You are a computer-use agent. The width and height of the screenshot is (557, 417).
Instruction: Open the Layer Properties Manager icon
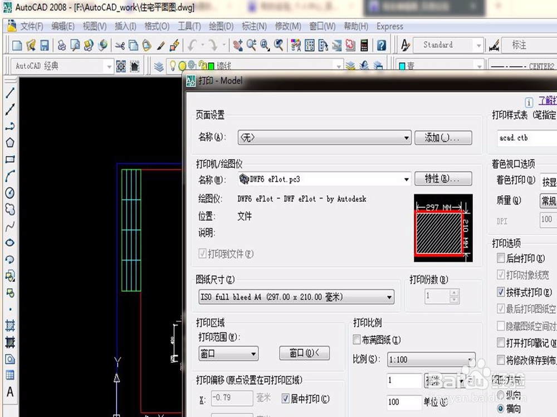pyautogui.click(x=159, y=66)
